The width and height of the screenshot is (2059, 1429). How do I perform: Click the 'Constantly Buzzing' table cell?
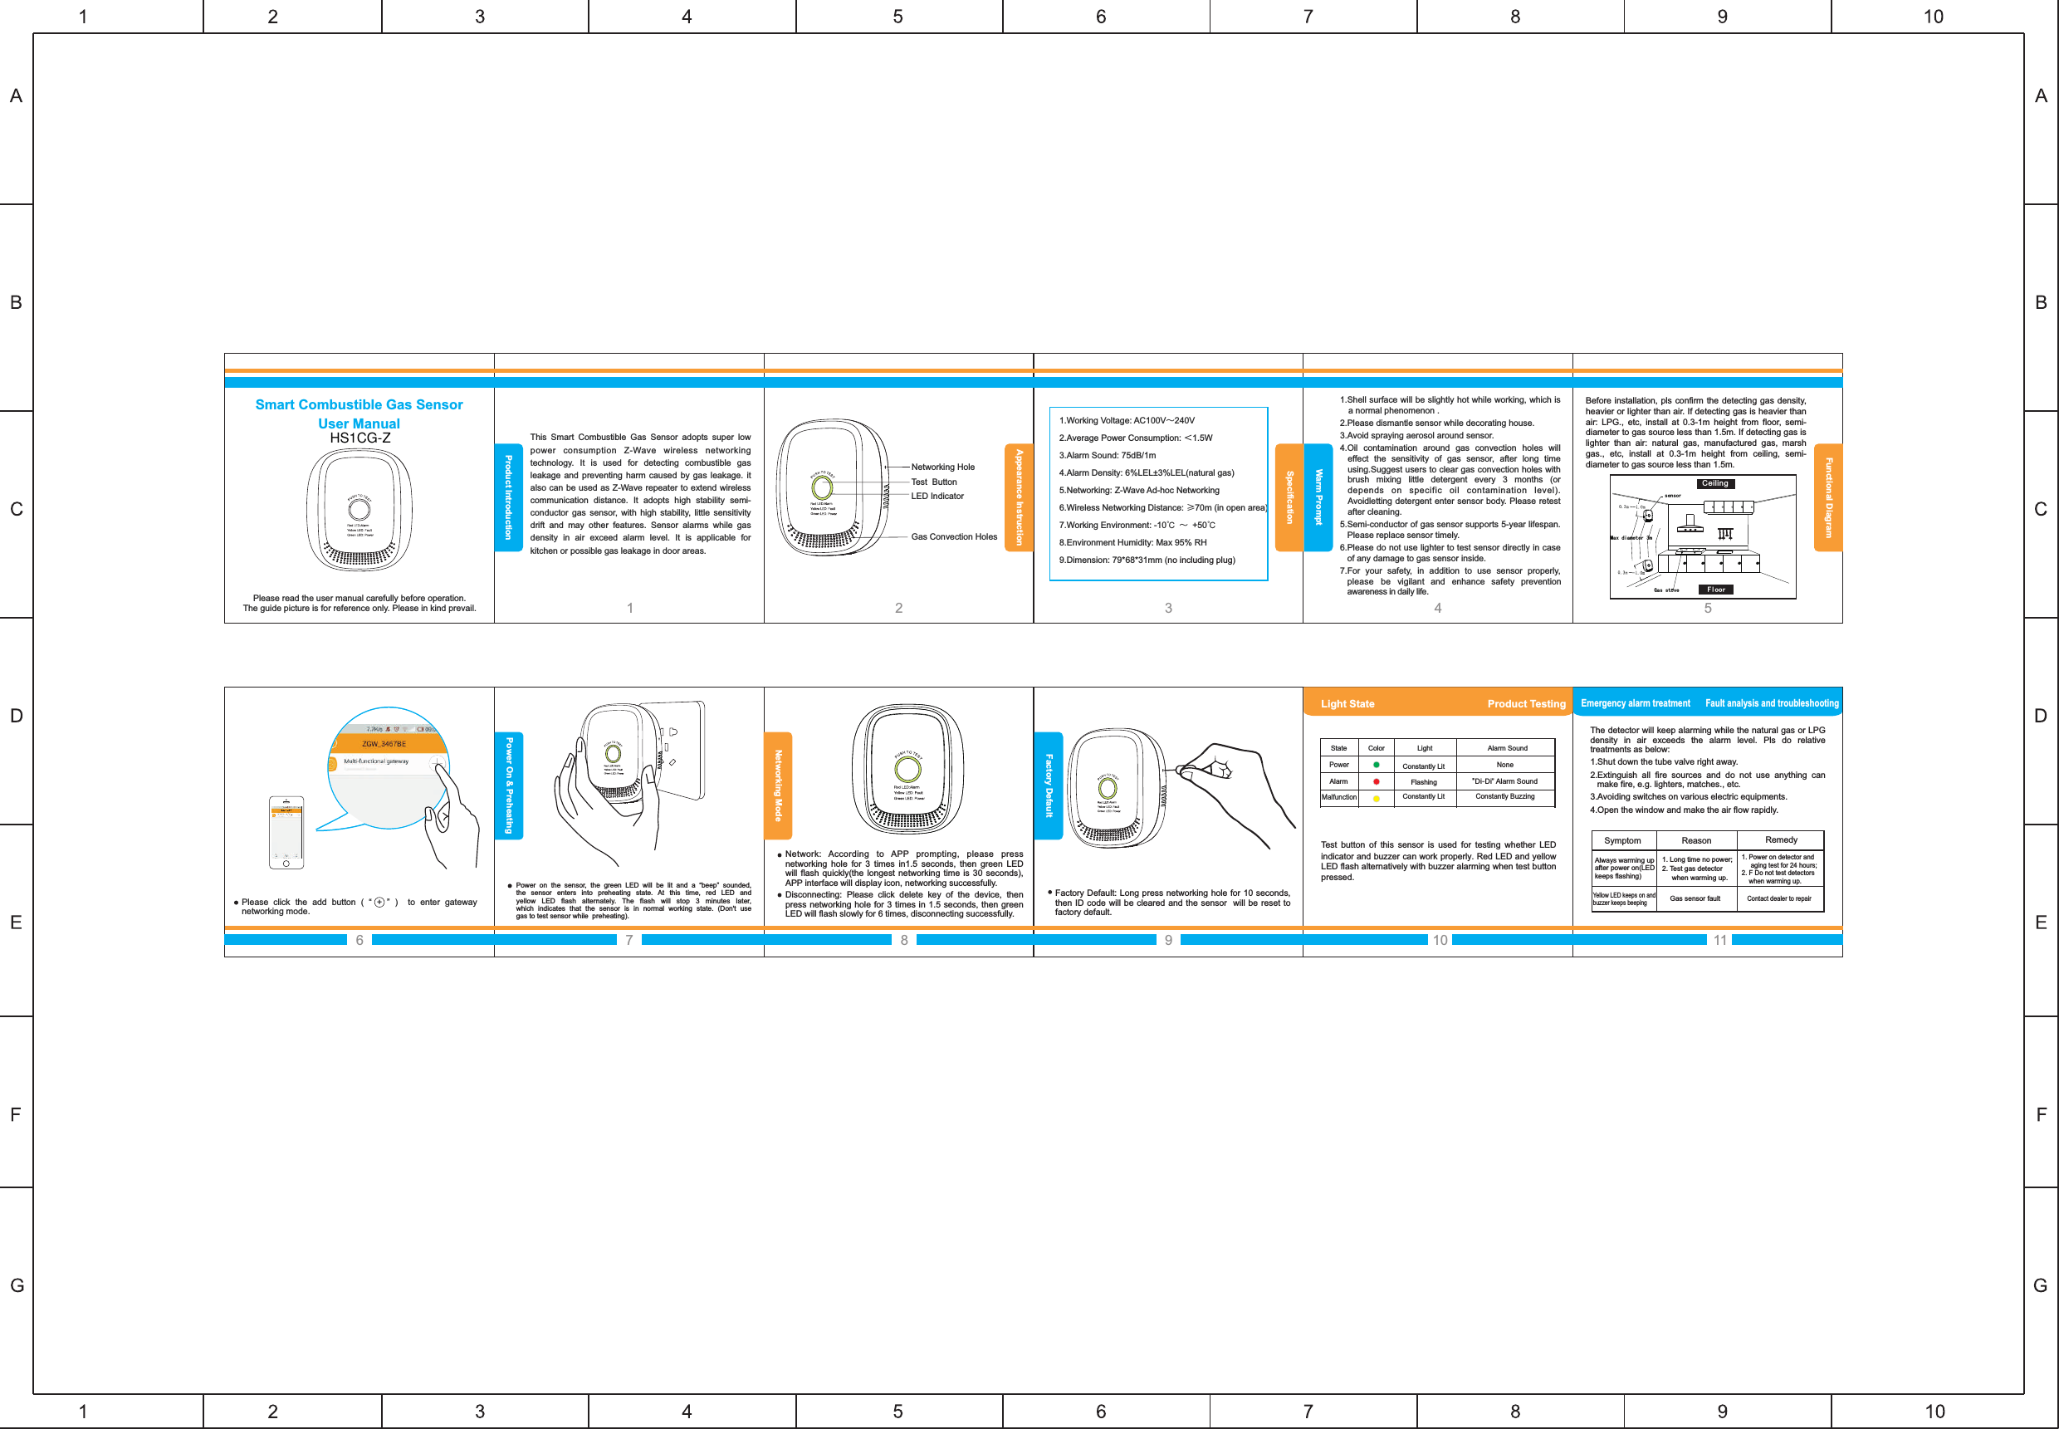(1505, 796)
